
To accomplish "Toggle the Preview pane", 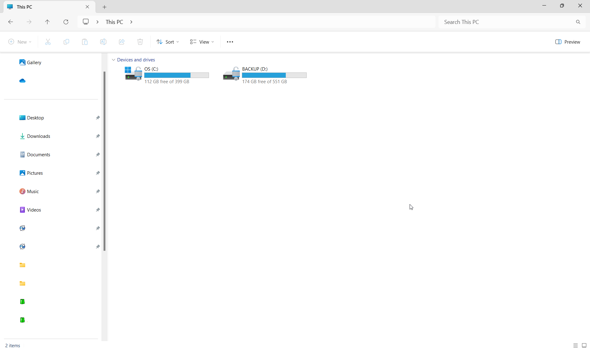I will coord(568,42).
